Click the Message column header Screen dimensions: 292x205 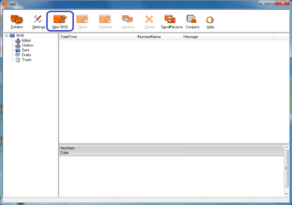click(x=227, y=37)
